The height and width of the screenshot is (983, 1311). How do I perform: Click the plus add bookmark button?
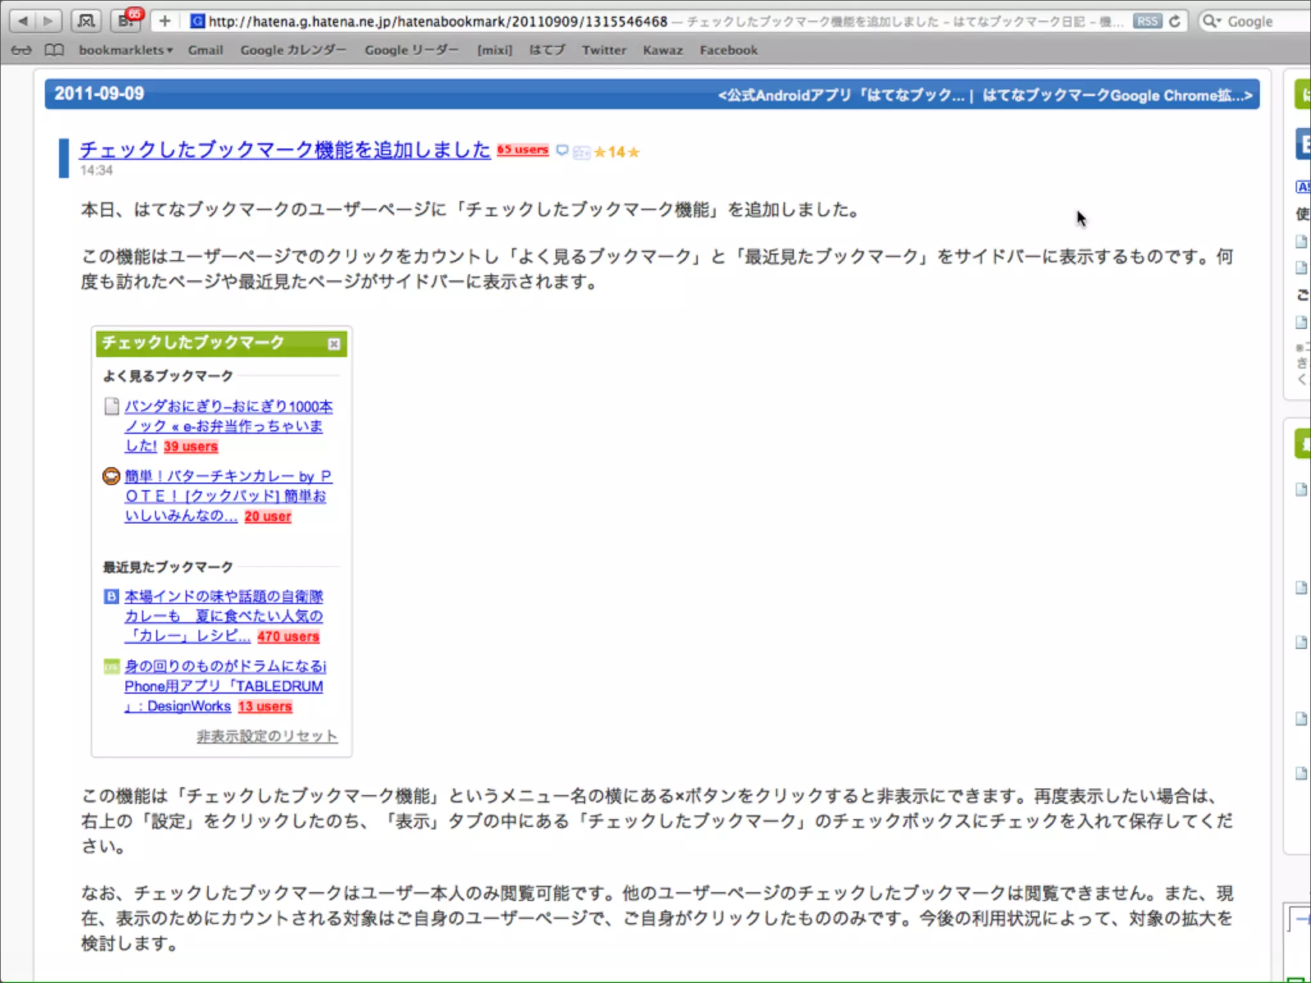point(165,21)
